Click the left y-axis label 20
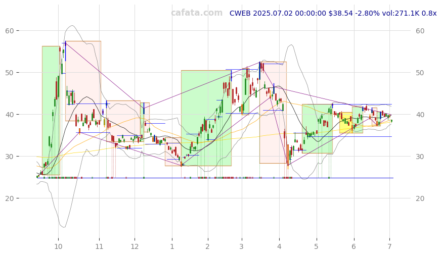 pos(10,198)
